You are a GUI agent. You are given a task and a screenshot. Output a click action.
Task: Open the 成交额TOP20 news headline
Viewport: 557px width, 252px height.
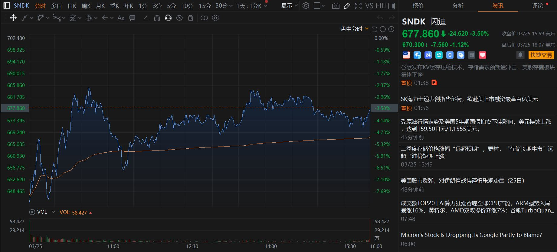click(478, 207)
